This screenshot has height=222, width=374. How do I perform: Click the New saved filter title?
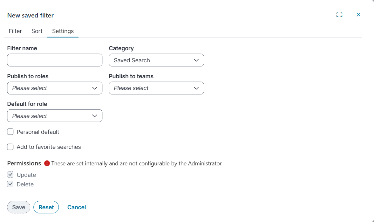point(31,15)
